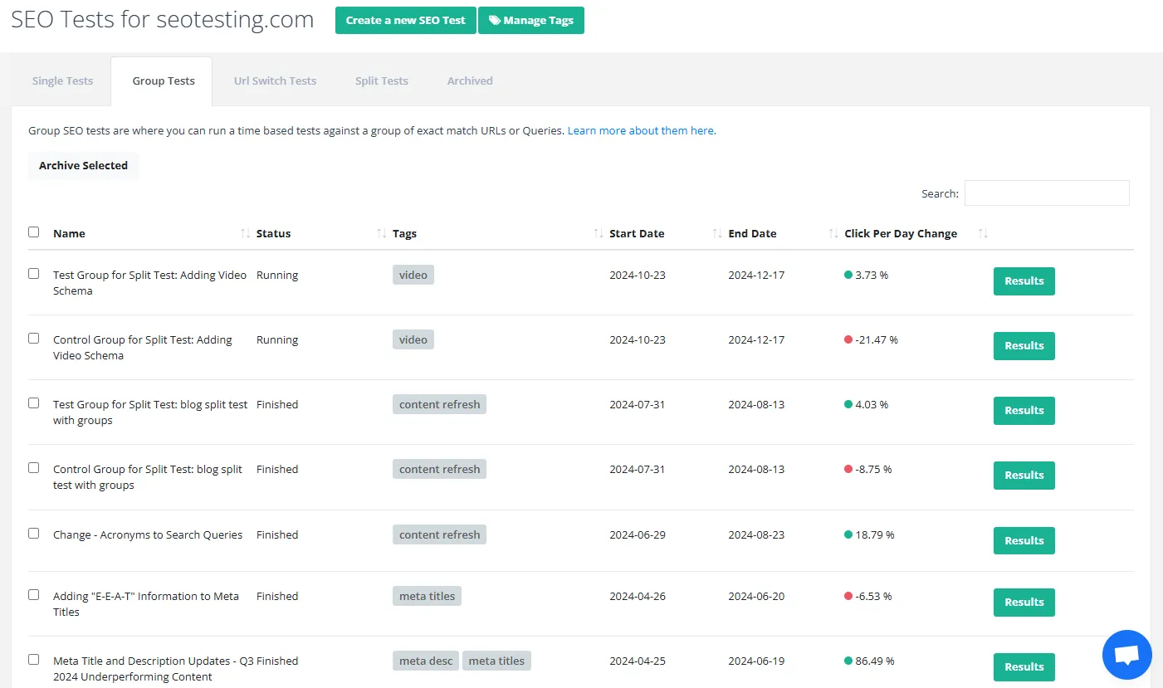Click the Manage Tags button with tag icon
The width and height of the screenshot is (1163, 688).
pyautogui.click(x=531, y=21)
